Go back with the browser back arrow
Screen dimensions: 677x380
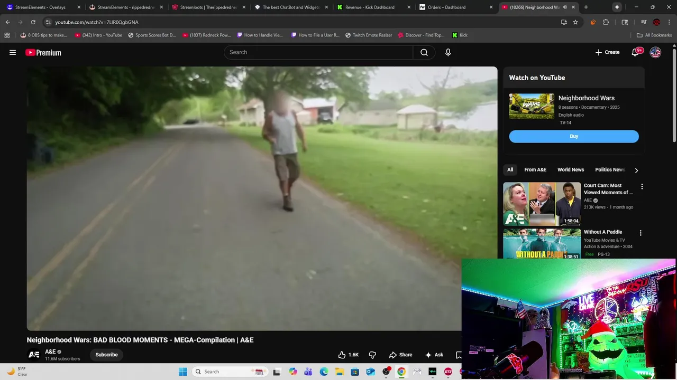pos(7,22)
